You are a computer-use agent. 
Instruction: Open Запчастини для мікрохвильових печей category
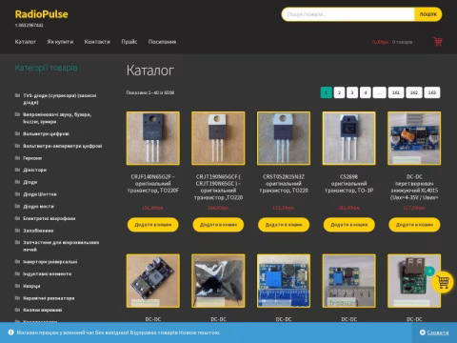[61, 246]
